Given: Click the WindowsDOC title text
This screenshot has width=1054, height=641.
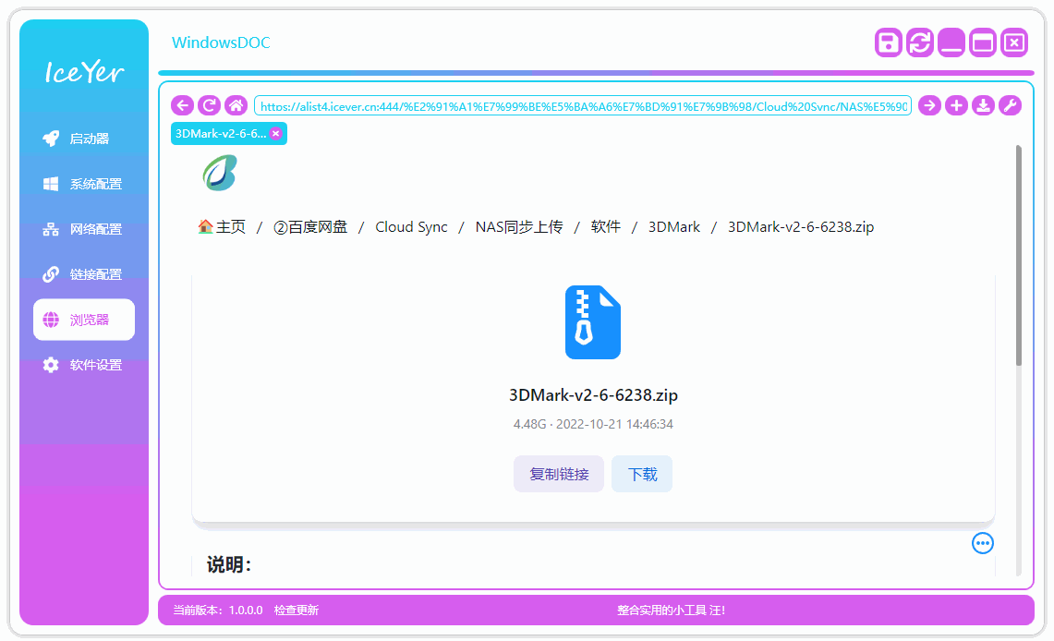Looking at the screenshot, I should [x=221, y=42].
